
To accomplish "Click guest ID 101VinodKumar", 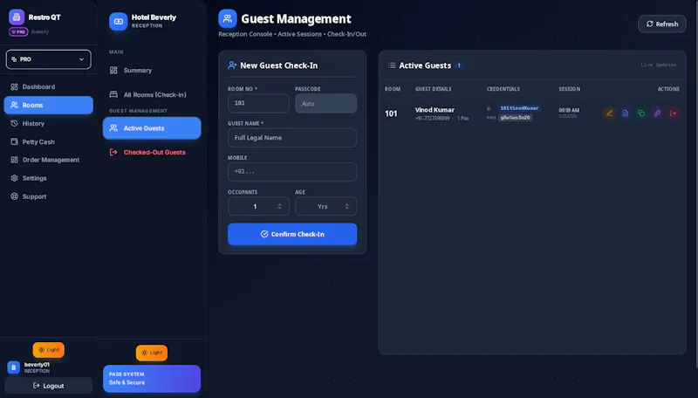I will coord(519,108).
